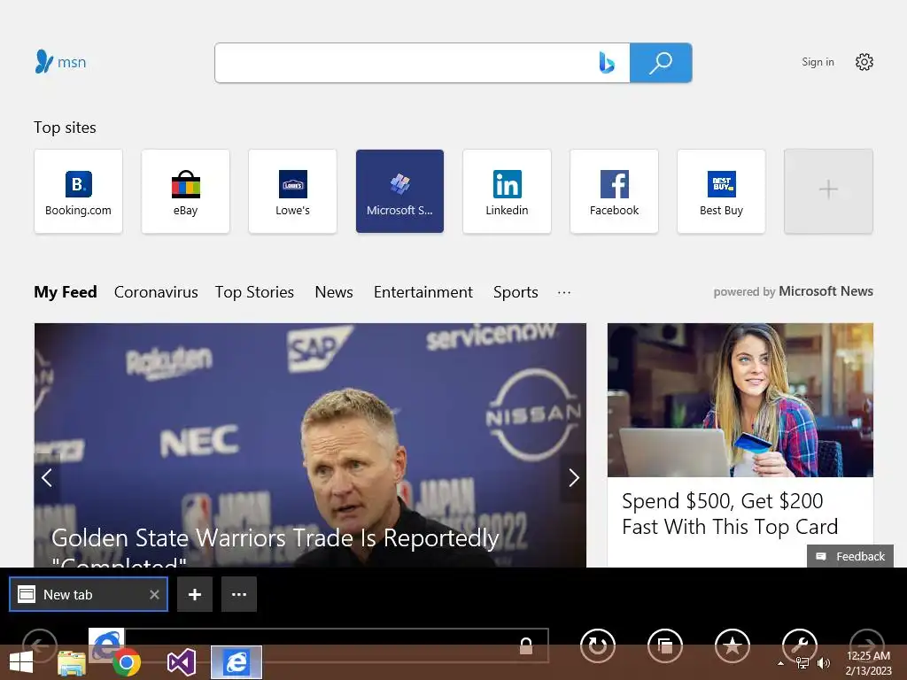Click Internet Explorer taskbar icon

(x=236, y=662)
